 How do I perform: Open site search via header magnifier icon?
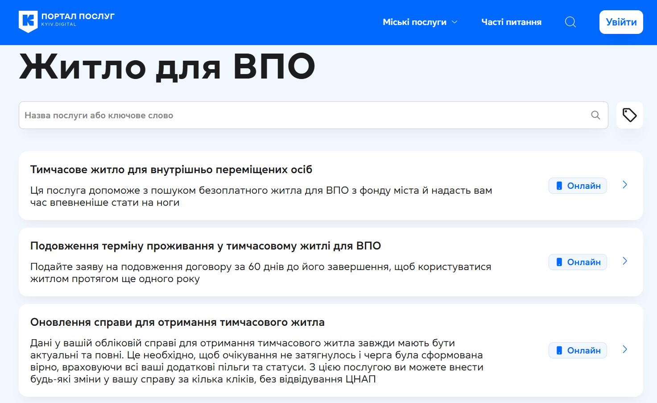click(570, 22)
